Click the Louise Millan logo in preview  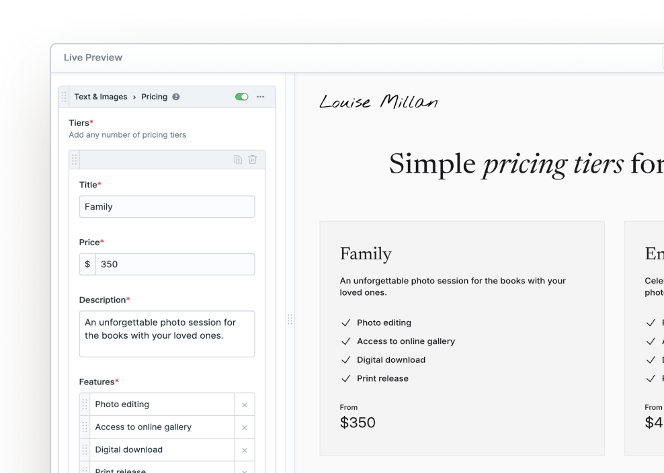(x=378, y=101)
